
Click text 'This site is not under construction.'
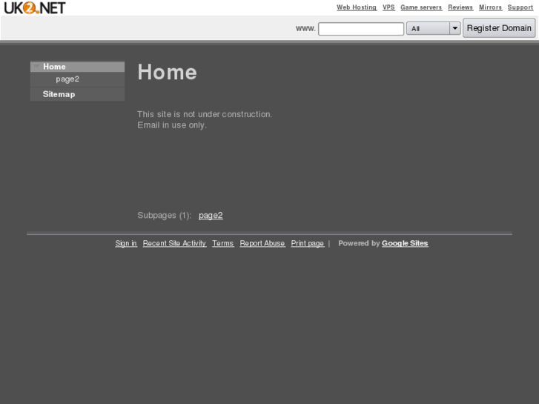(x=205, y=114)
